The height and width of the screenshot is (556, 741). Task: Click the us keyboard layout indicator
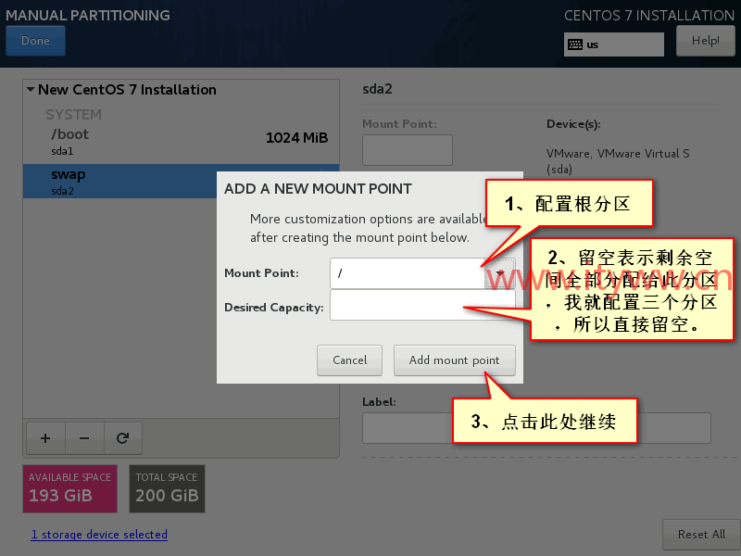(x=613, y=44)
